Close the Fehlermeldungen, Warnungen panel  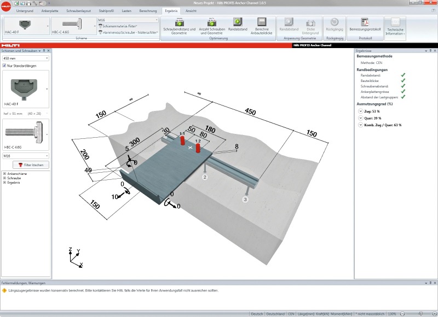pos(435,283)
